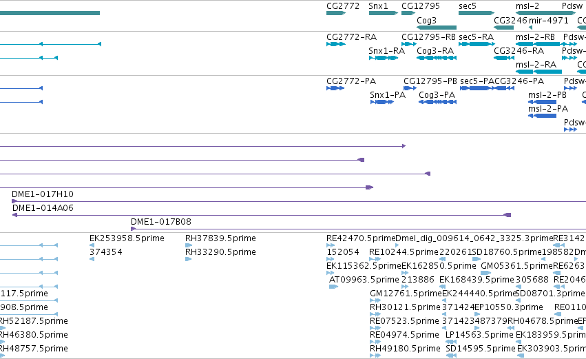Click the EK253958.5prime EST label

(x=127, y=238)
